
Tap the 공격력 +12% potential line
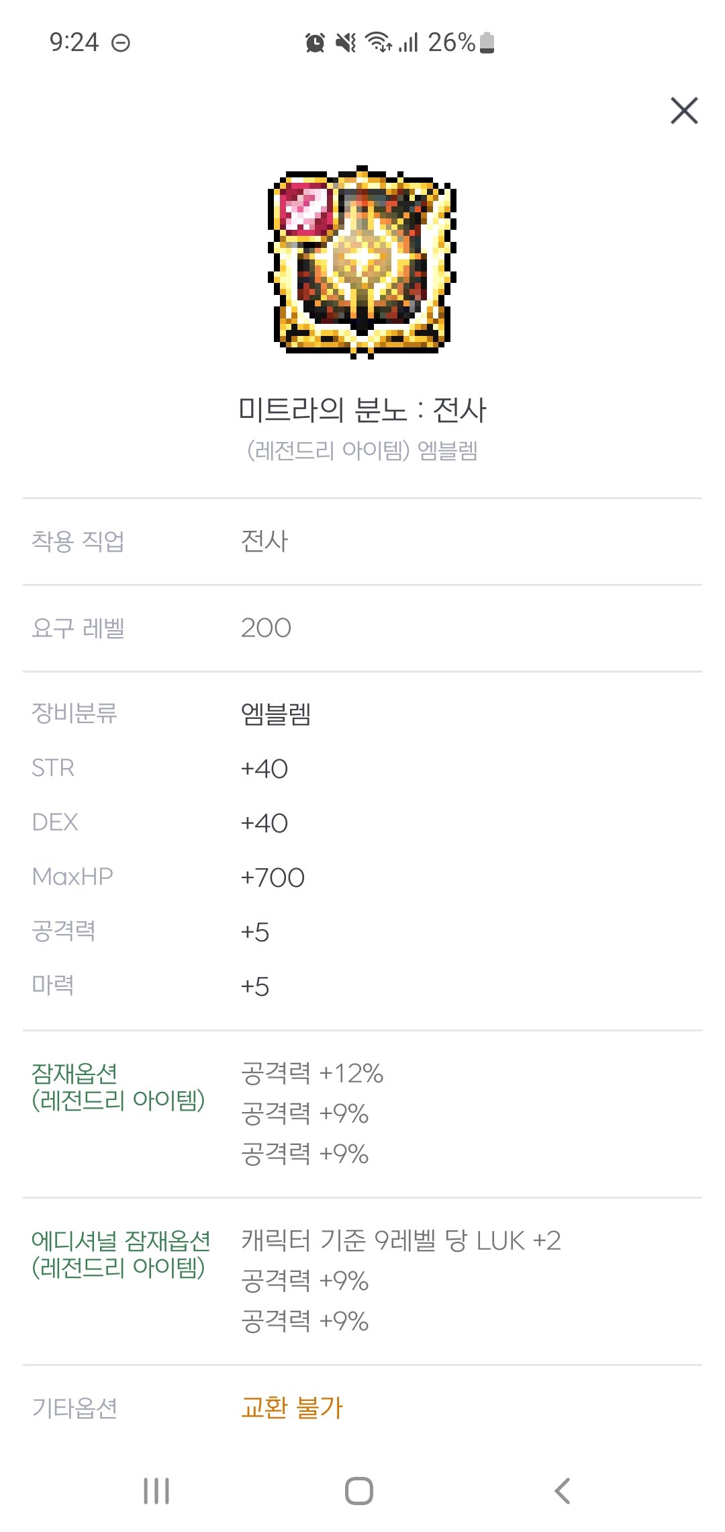pyautogui.click(x=312, y=1073)
